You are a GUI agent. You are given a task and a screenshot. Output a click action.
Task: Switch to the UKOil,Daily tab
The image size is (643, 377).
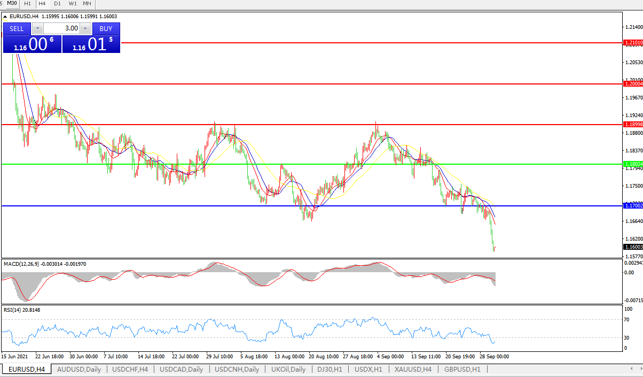pyautogui.click(x=288, y=369)
